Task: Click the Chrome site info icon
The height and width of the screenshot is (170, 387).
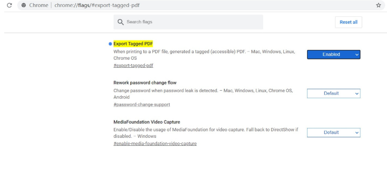Action: [x=24, y=5]
